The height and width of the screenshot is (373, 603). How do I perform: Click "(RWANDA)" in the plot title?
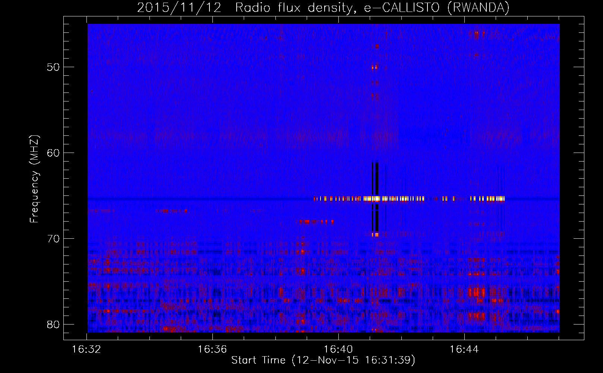tap(478, 8)
